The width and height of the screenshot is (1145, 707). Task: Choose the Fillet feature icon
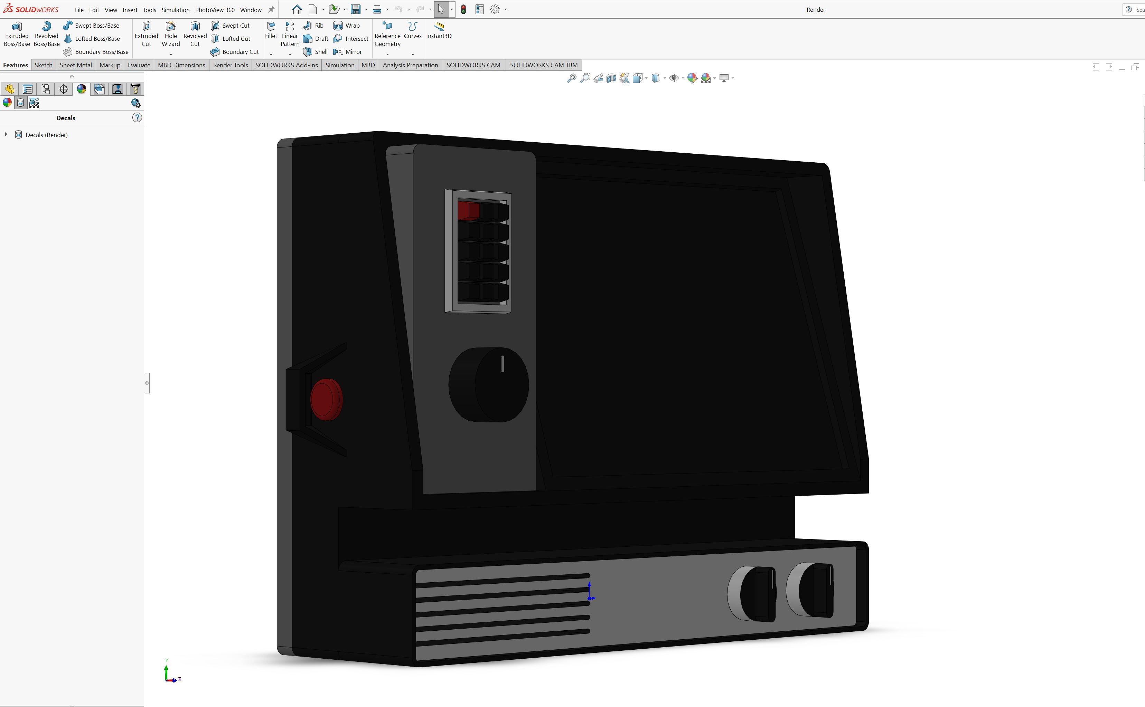coord(271,30)
